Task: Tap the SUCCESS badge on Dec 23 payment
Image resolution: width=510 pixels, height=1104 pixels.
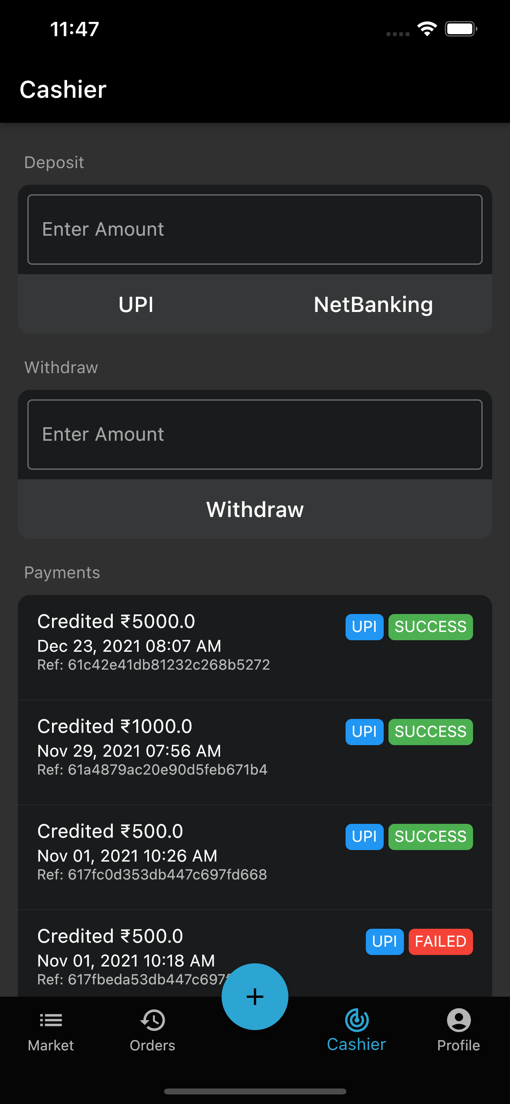Action: coord(430,627)
